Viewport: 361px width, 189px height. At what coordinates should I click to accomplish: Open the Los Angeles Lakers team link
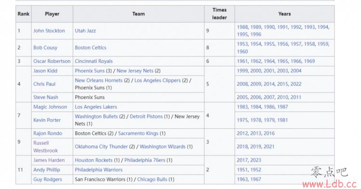coord(96,107)
